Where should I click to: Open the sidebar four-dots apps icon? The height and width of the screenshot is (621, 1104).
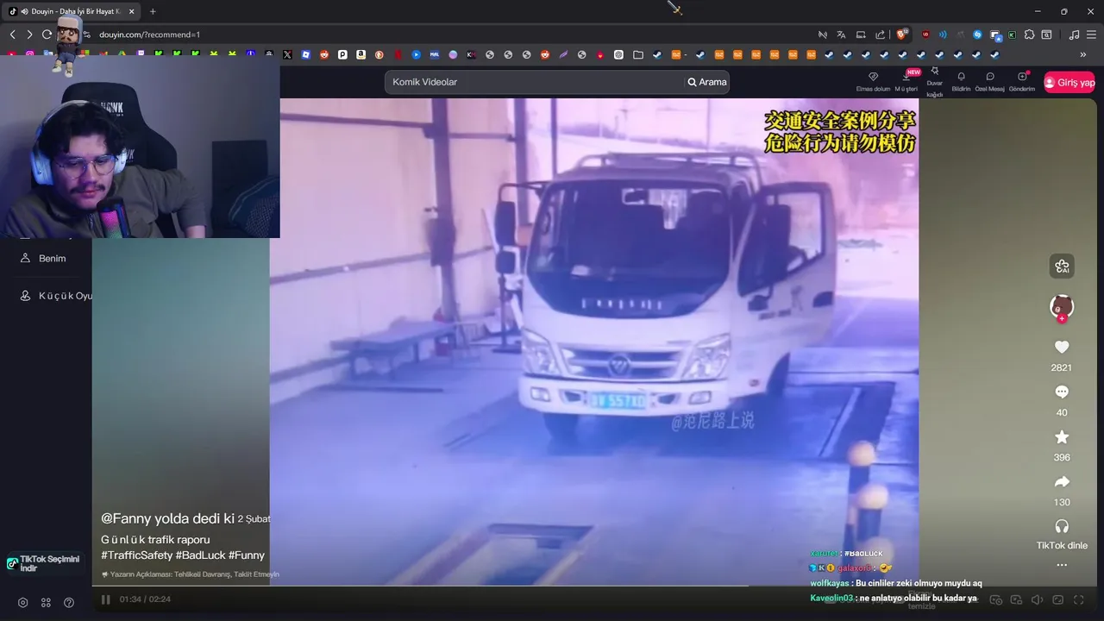(46, 603)
